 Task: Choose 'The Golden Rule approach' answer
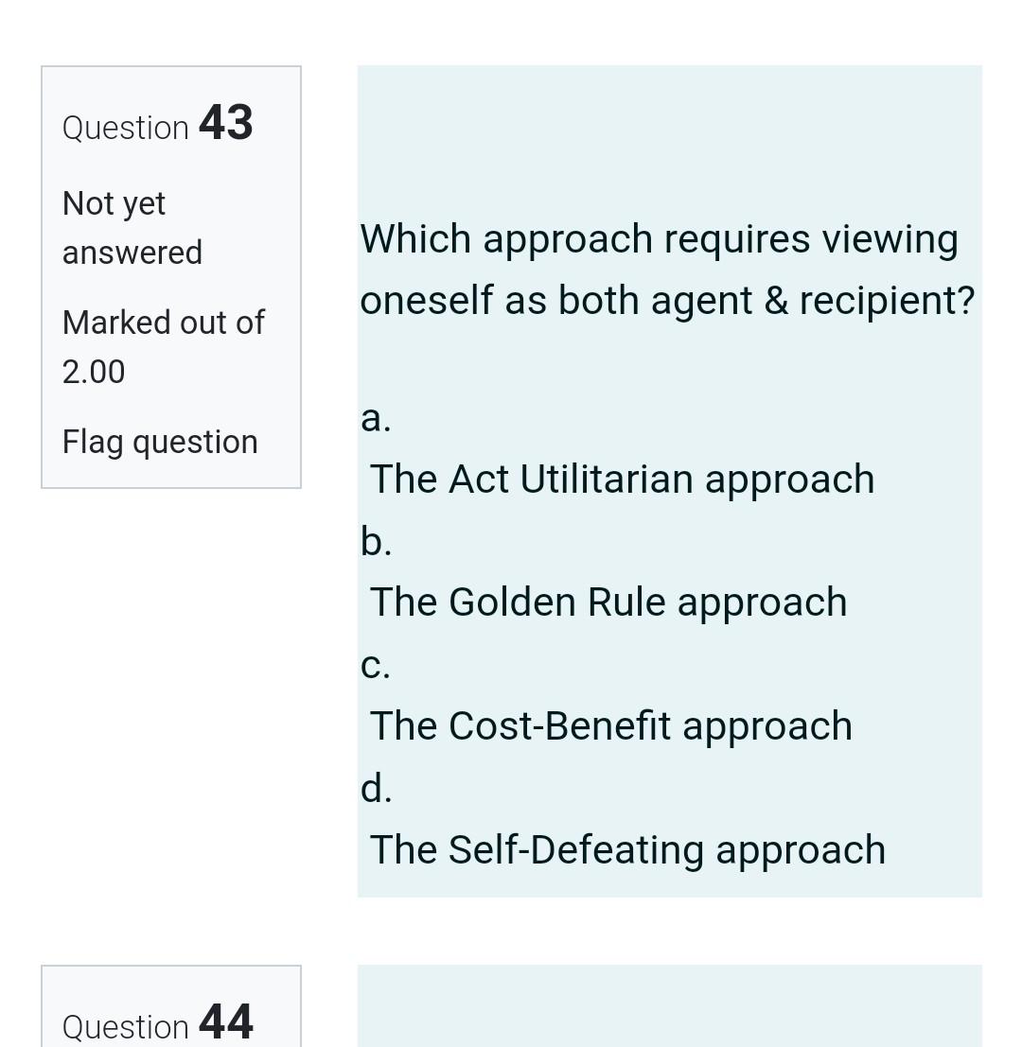click(608, 602)
